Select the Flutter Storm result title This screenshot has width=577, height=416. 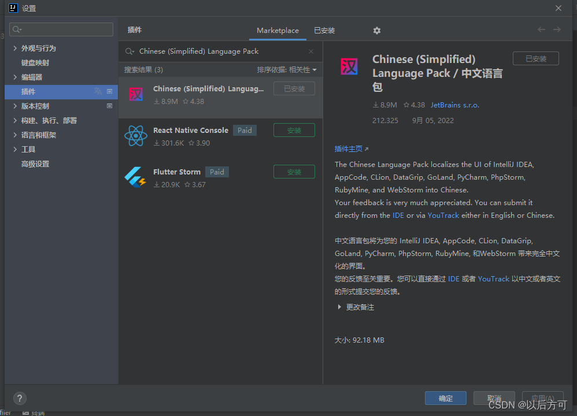click(177, 172)
